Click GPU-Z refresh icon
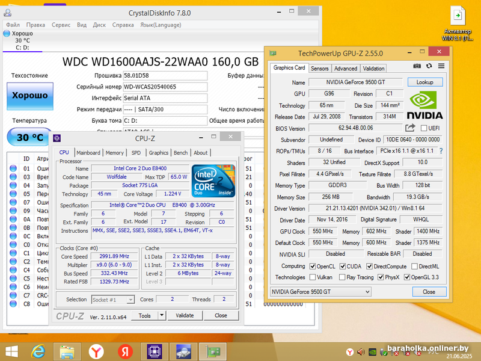Image resolution: width=481 pixels, height=361 pixels. coord(429,66)
